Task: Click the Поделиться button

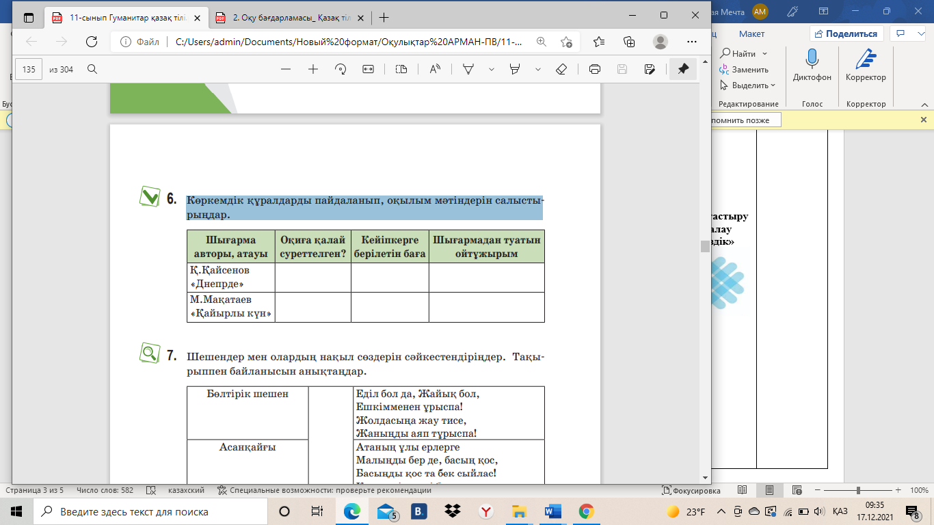Action: [846, 33]
